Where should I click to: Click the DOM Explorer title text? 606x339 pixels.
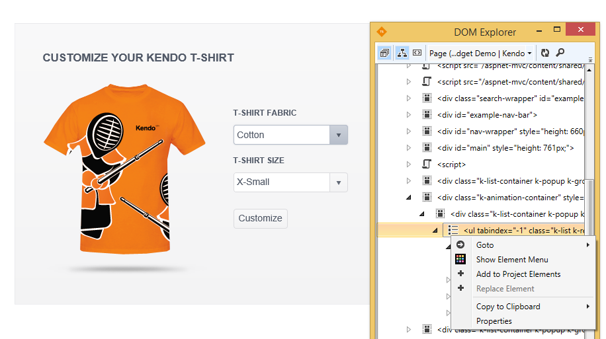(x=485, y=32)
